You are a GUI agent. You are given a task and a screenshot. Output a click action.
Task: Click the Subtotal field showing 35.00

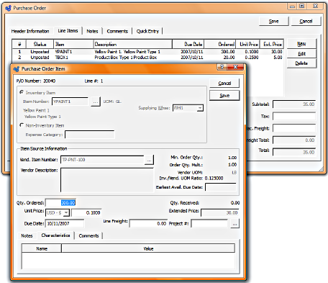pos(294,104)
